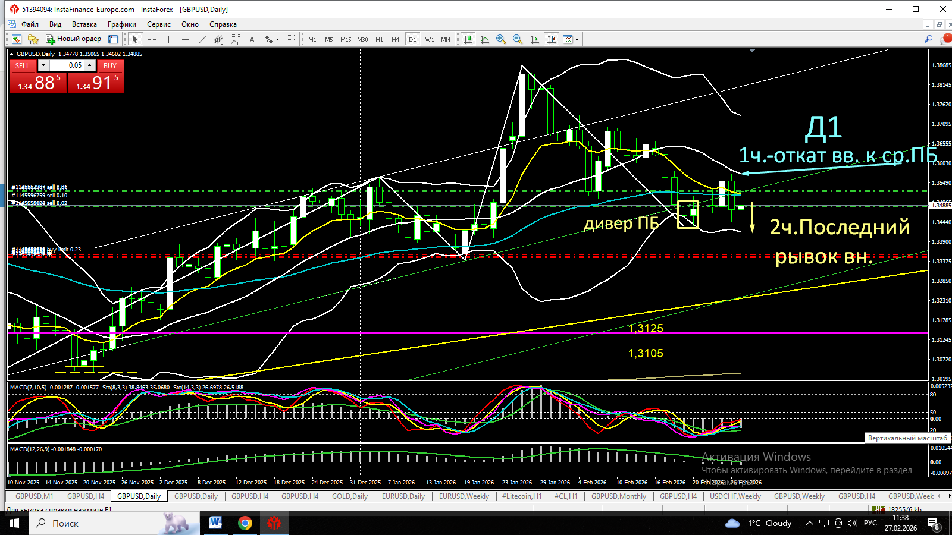Screen dimensions: 952x535
Task: Switch to the #Litecoin,H1 chart tab
Action: tap(522, 496)
